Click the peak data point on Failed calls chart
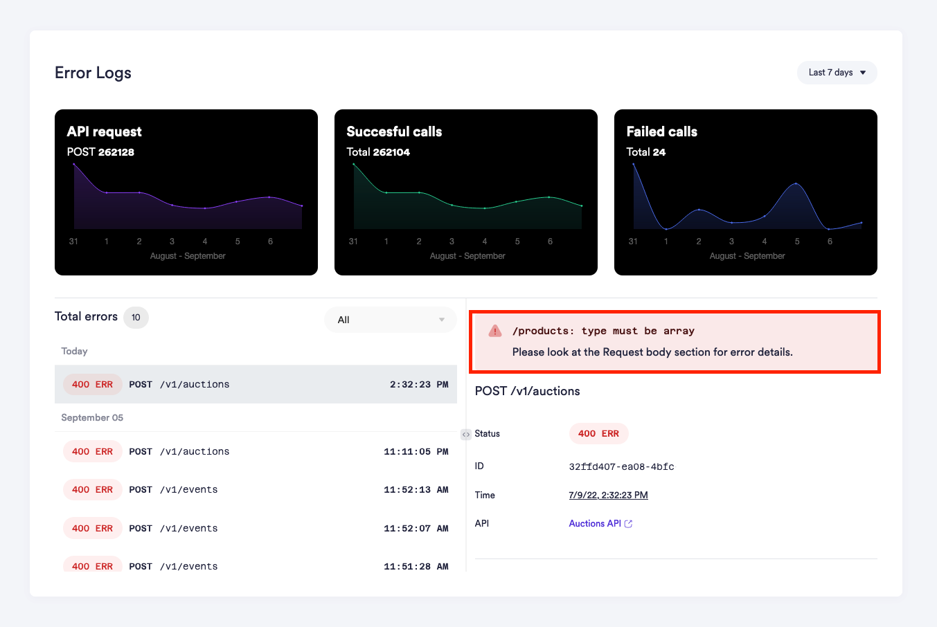937x627 pixels. coord(796,183)
